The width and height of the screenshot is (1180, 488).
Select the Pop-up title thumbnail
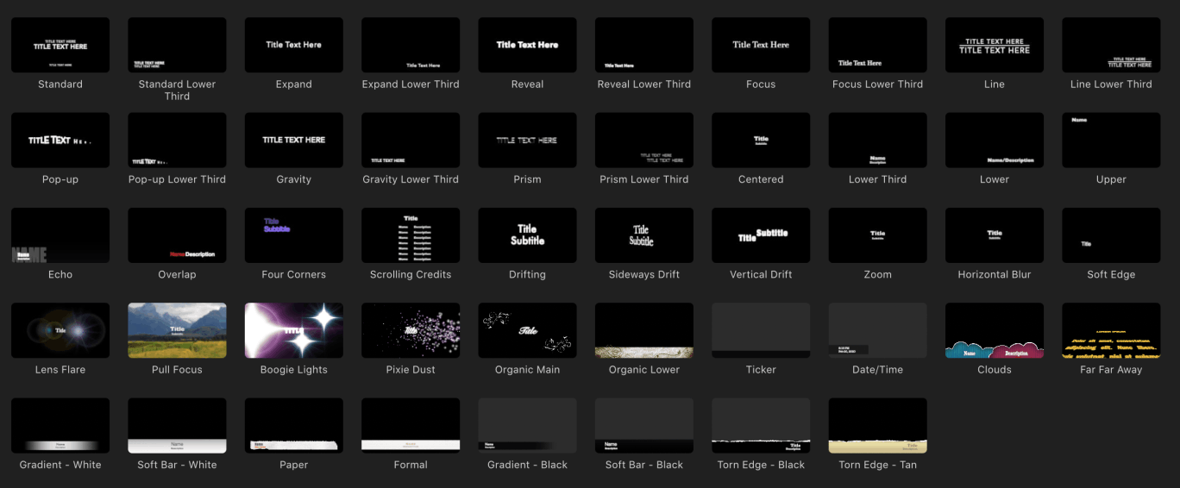60,140
